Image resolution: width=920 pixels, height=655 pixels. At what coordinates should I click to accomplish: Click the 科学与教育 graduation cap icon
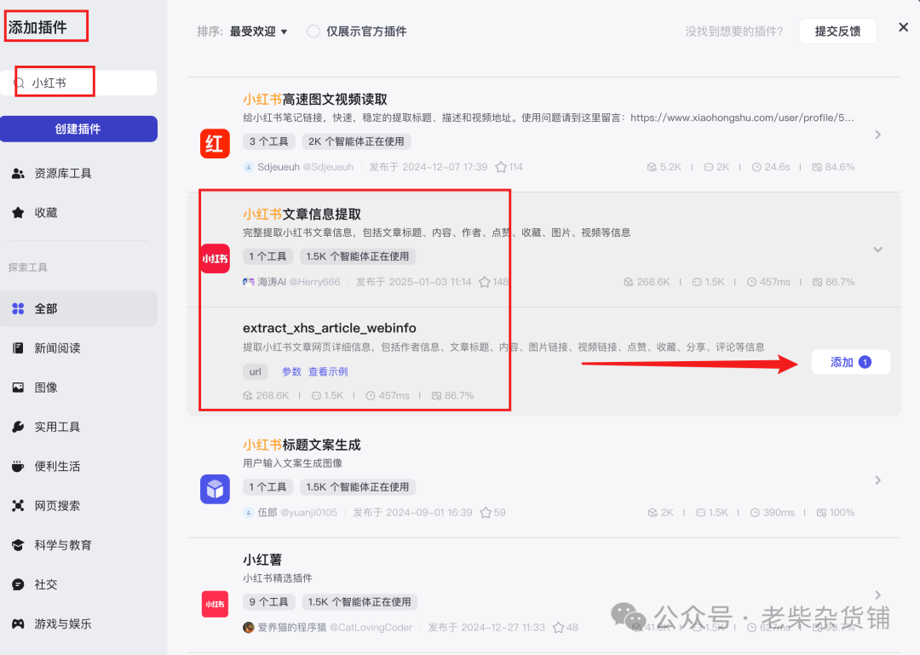18,544
